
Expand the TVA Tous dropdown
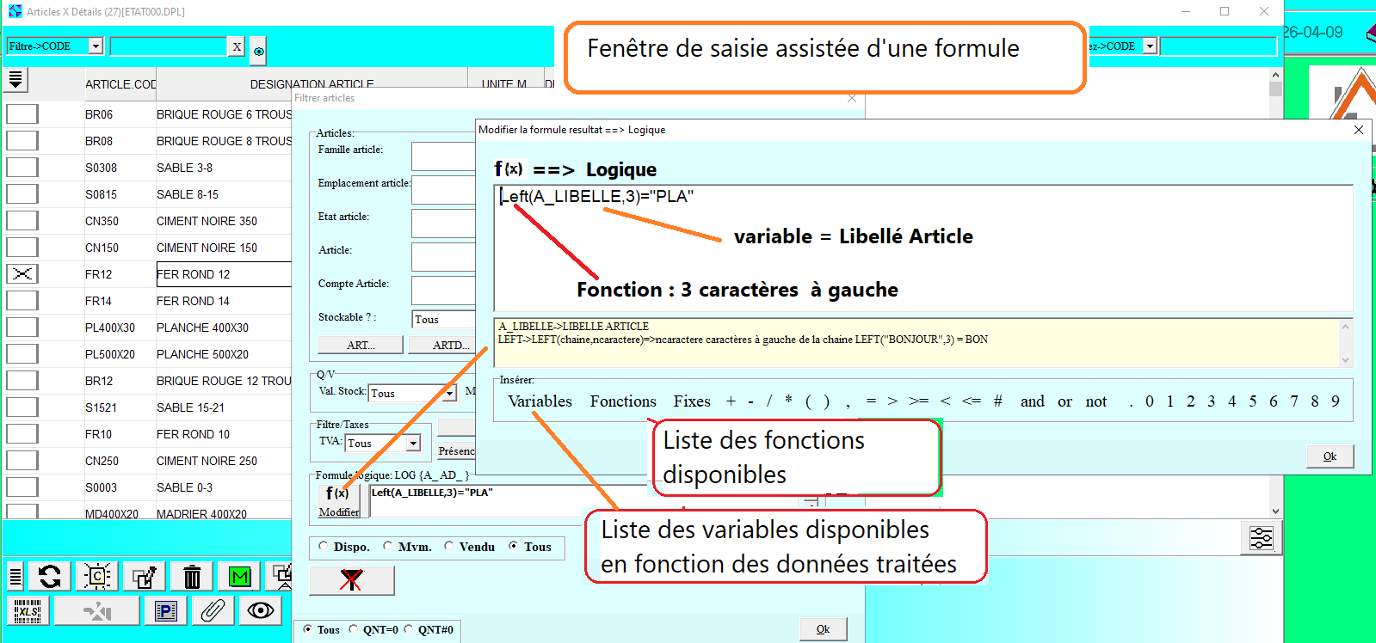413,444
